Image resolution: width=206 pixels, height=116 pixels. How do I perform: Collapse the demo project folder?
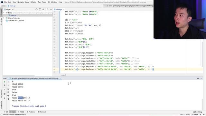(x=4, y=13)
